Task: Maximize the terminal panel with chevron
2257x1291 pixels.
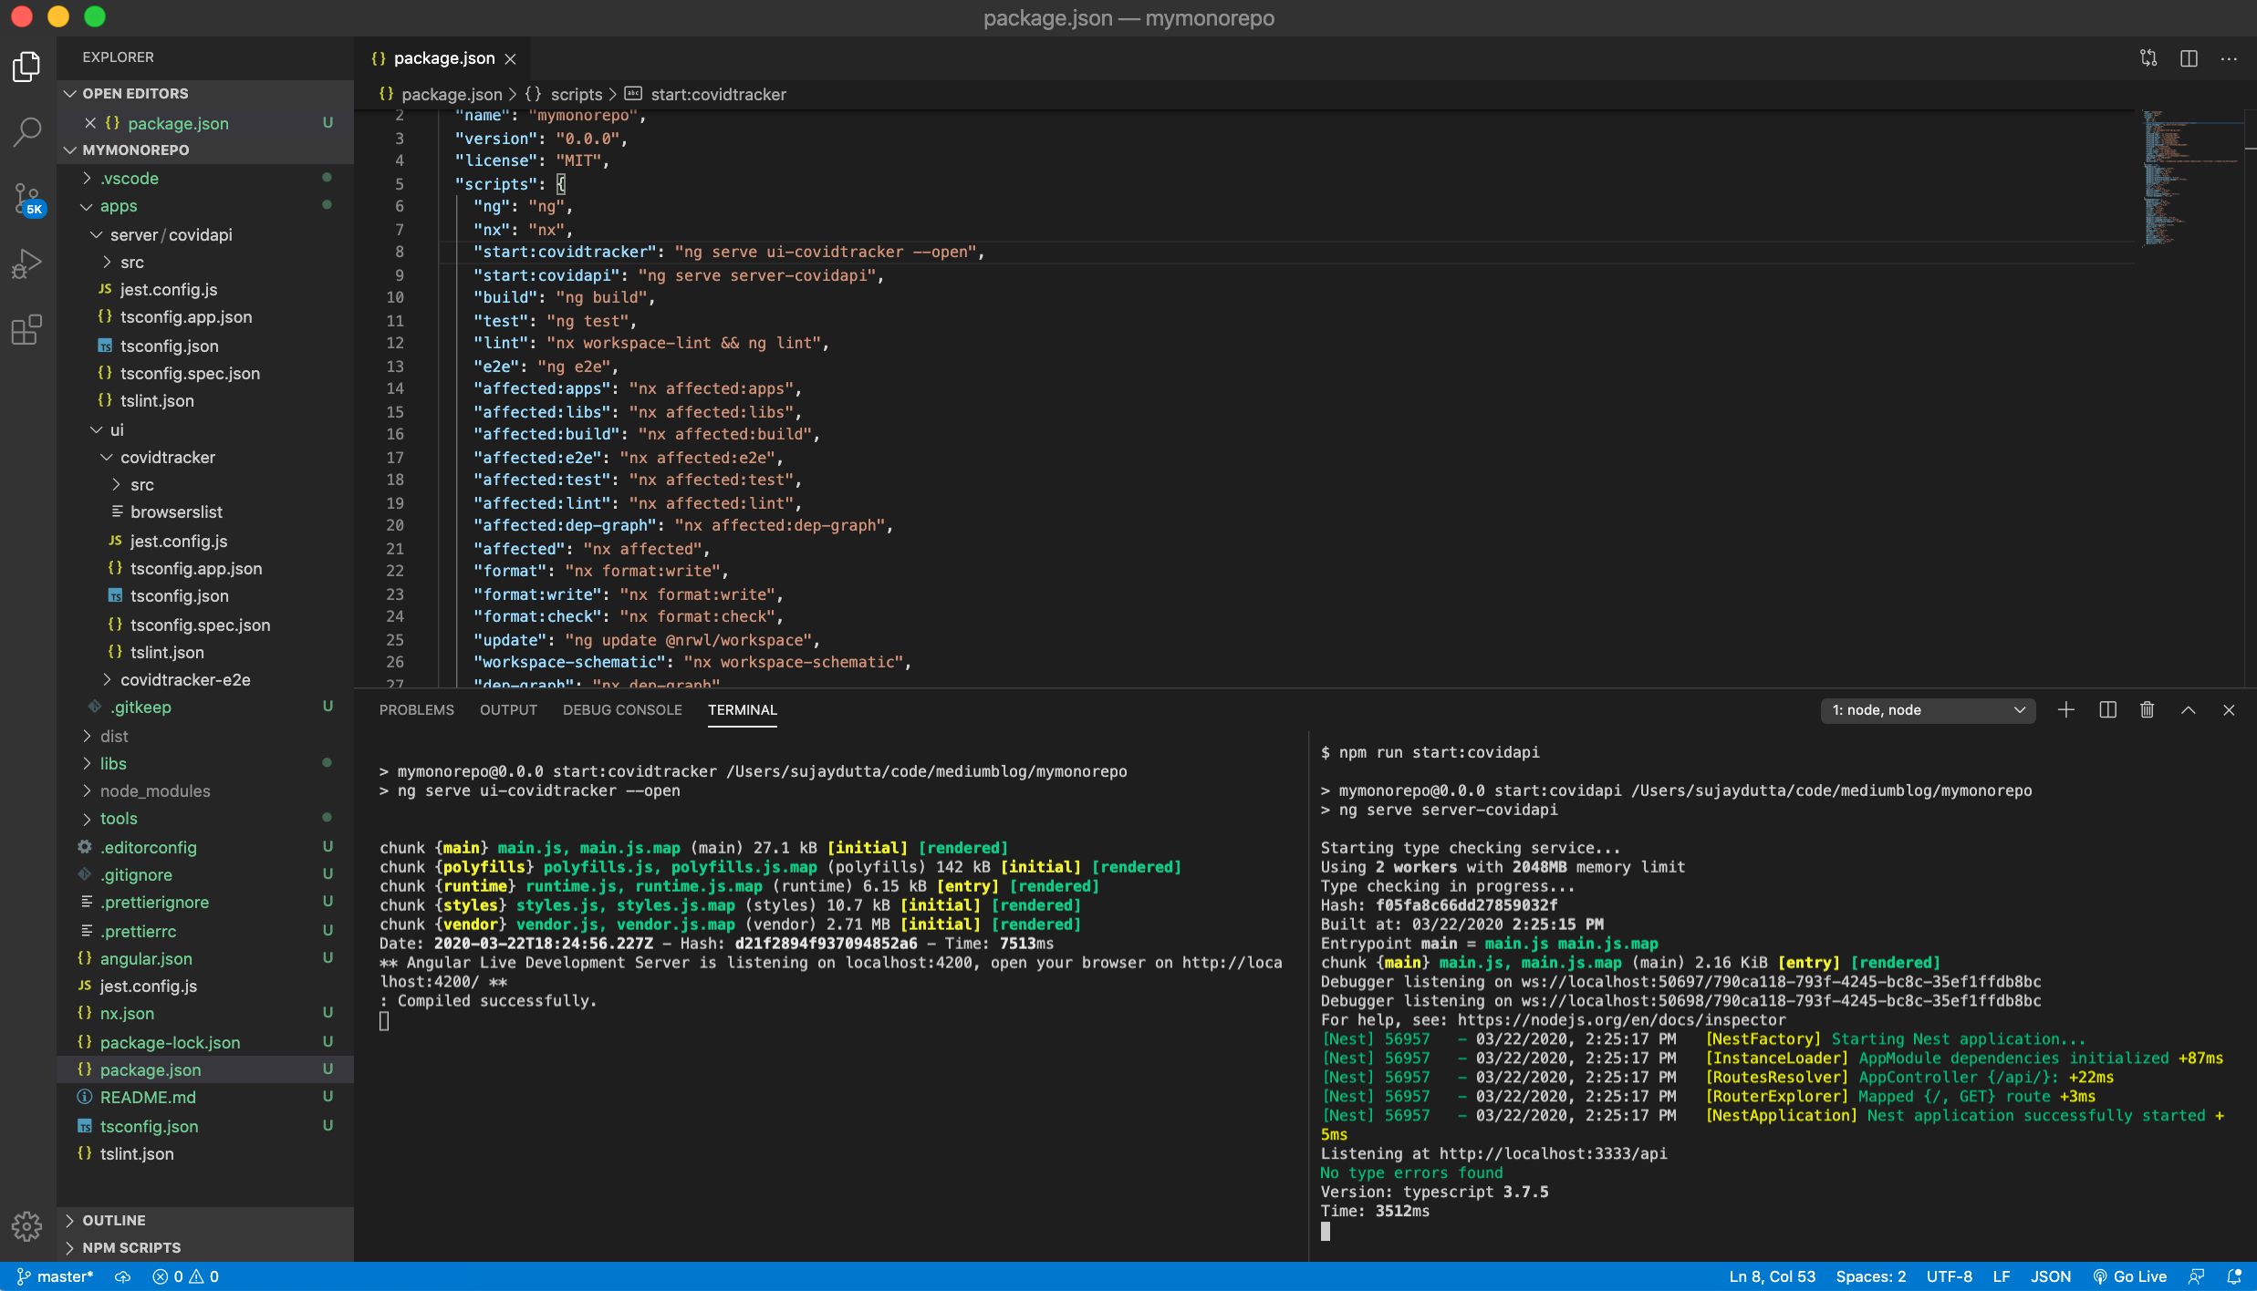Action: coord(2189,710)
